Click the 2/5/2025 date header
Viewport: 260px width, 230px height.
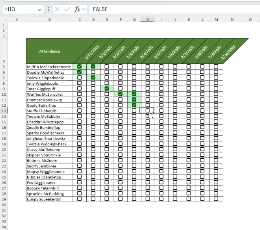point(160,52)
